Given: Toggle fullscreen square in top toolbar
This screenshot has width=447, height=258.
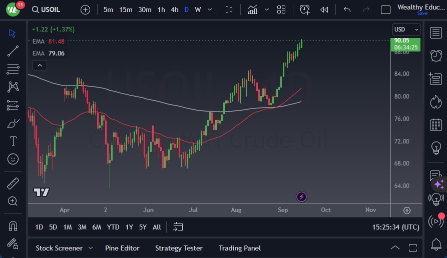Looking at the screenshot, I should 385,9.
